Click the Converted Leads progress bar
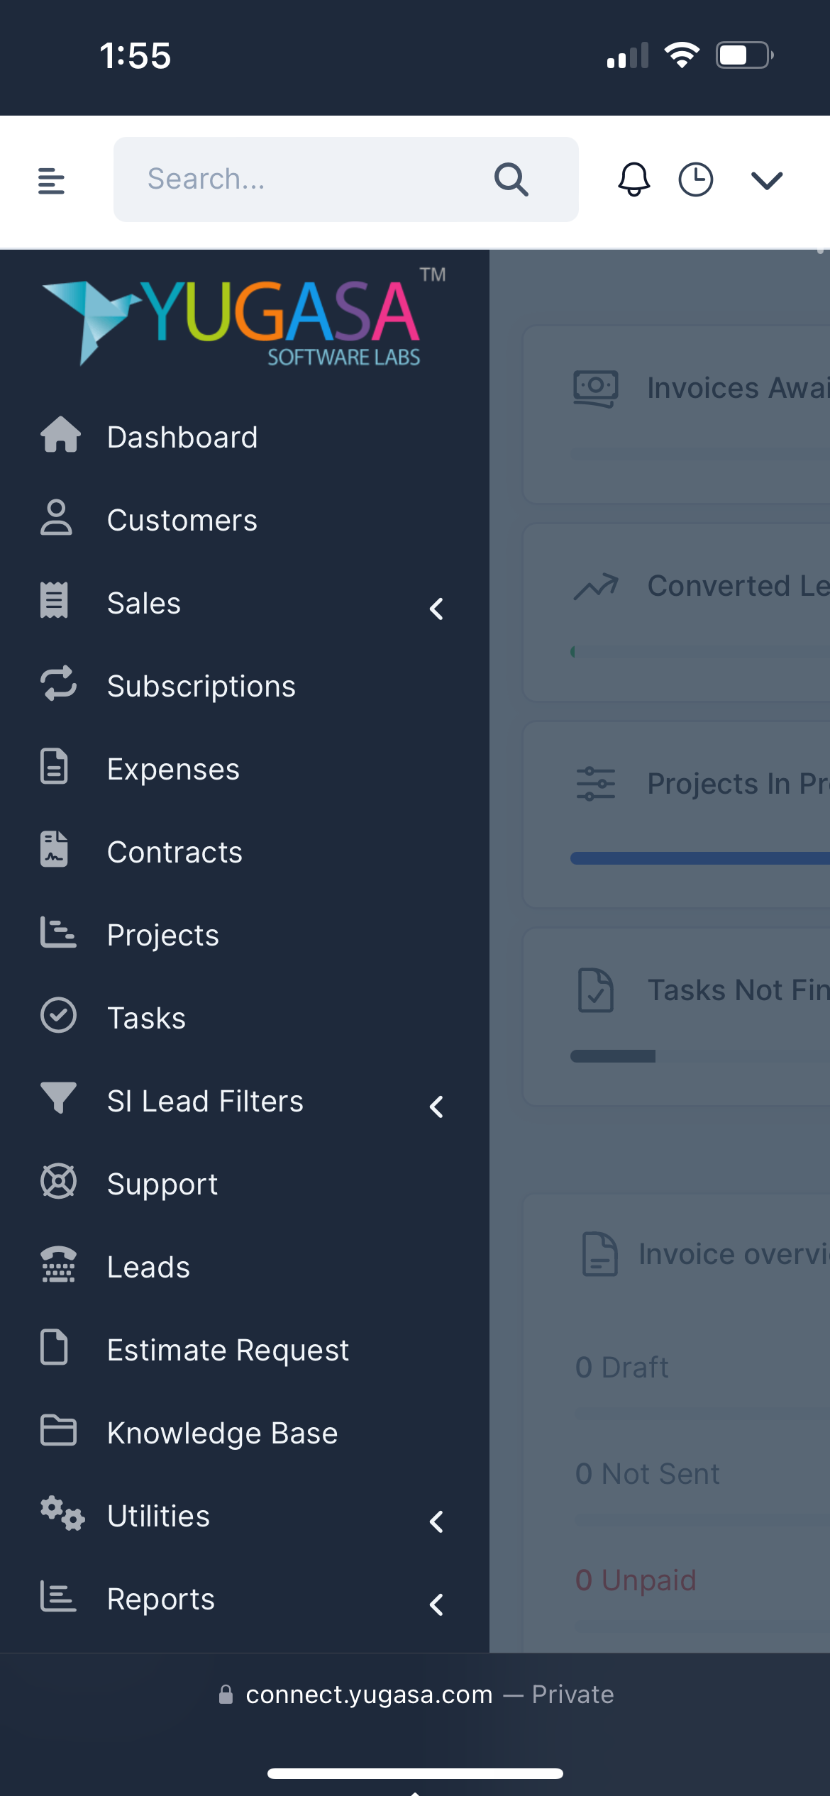Screen dimensions: 830x1796 click(x=700, y=652)
